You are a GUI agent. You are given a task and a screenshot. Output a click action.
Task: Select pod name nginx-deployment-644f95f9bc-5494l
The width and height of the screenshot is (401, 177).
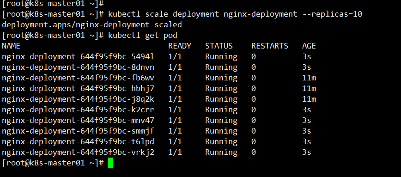point(78,57)
